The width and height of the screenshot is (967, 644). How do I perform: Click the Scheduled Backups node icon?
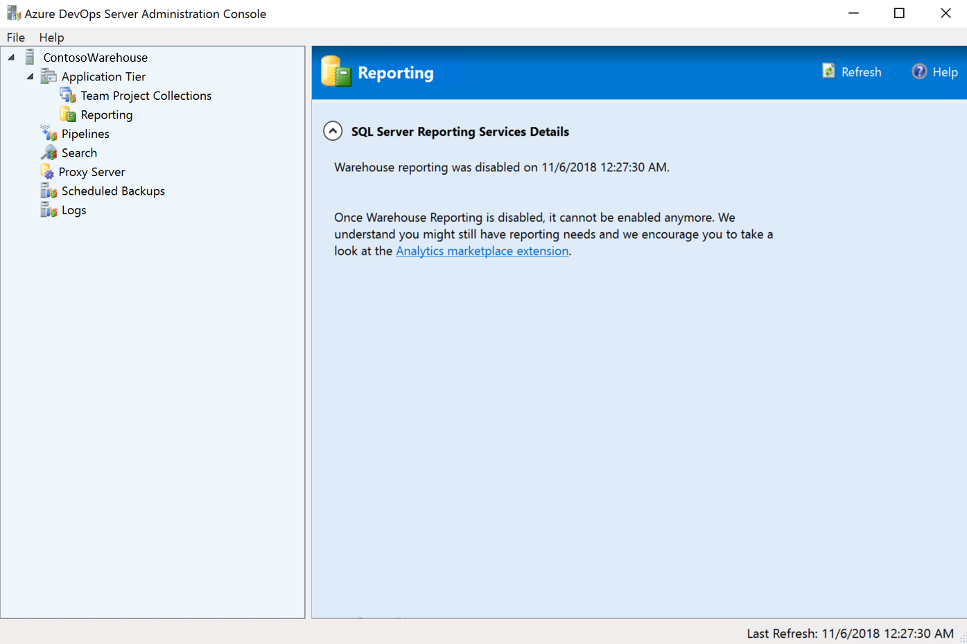pos(49,191)
